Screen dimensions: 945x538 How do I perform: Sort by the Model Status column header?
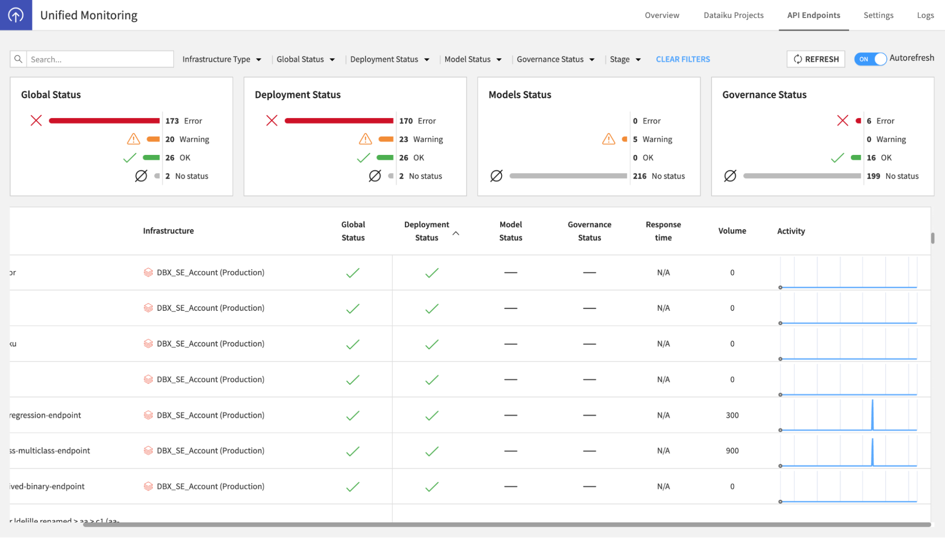pos(511,231)
